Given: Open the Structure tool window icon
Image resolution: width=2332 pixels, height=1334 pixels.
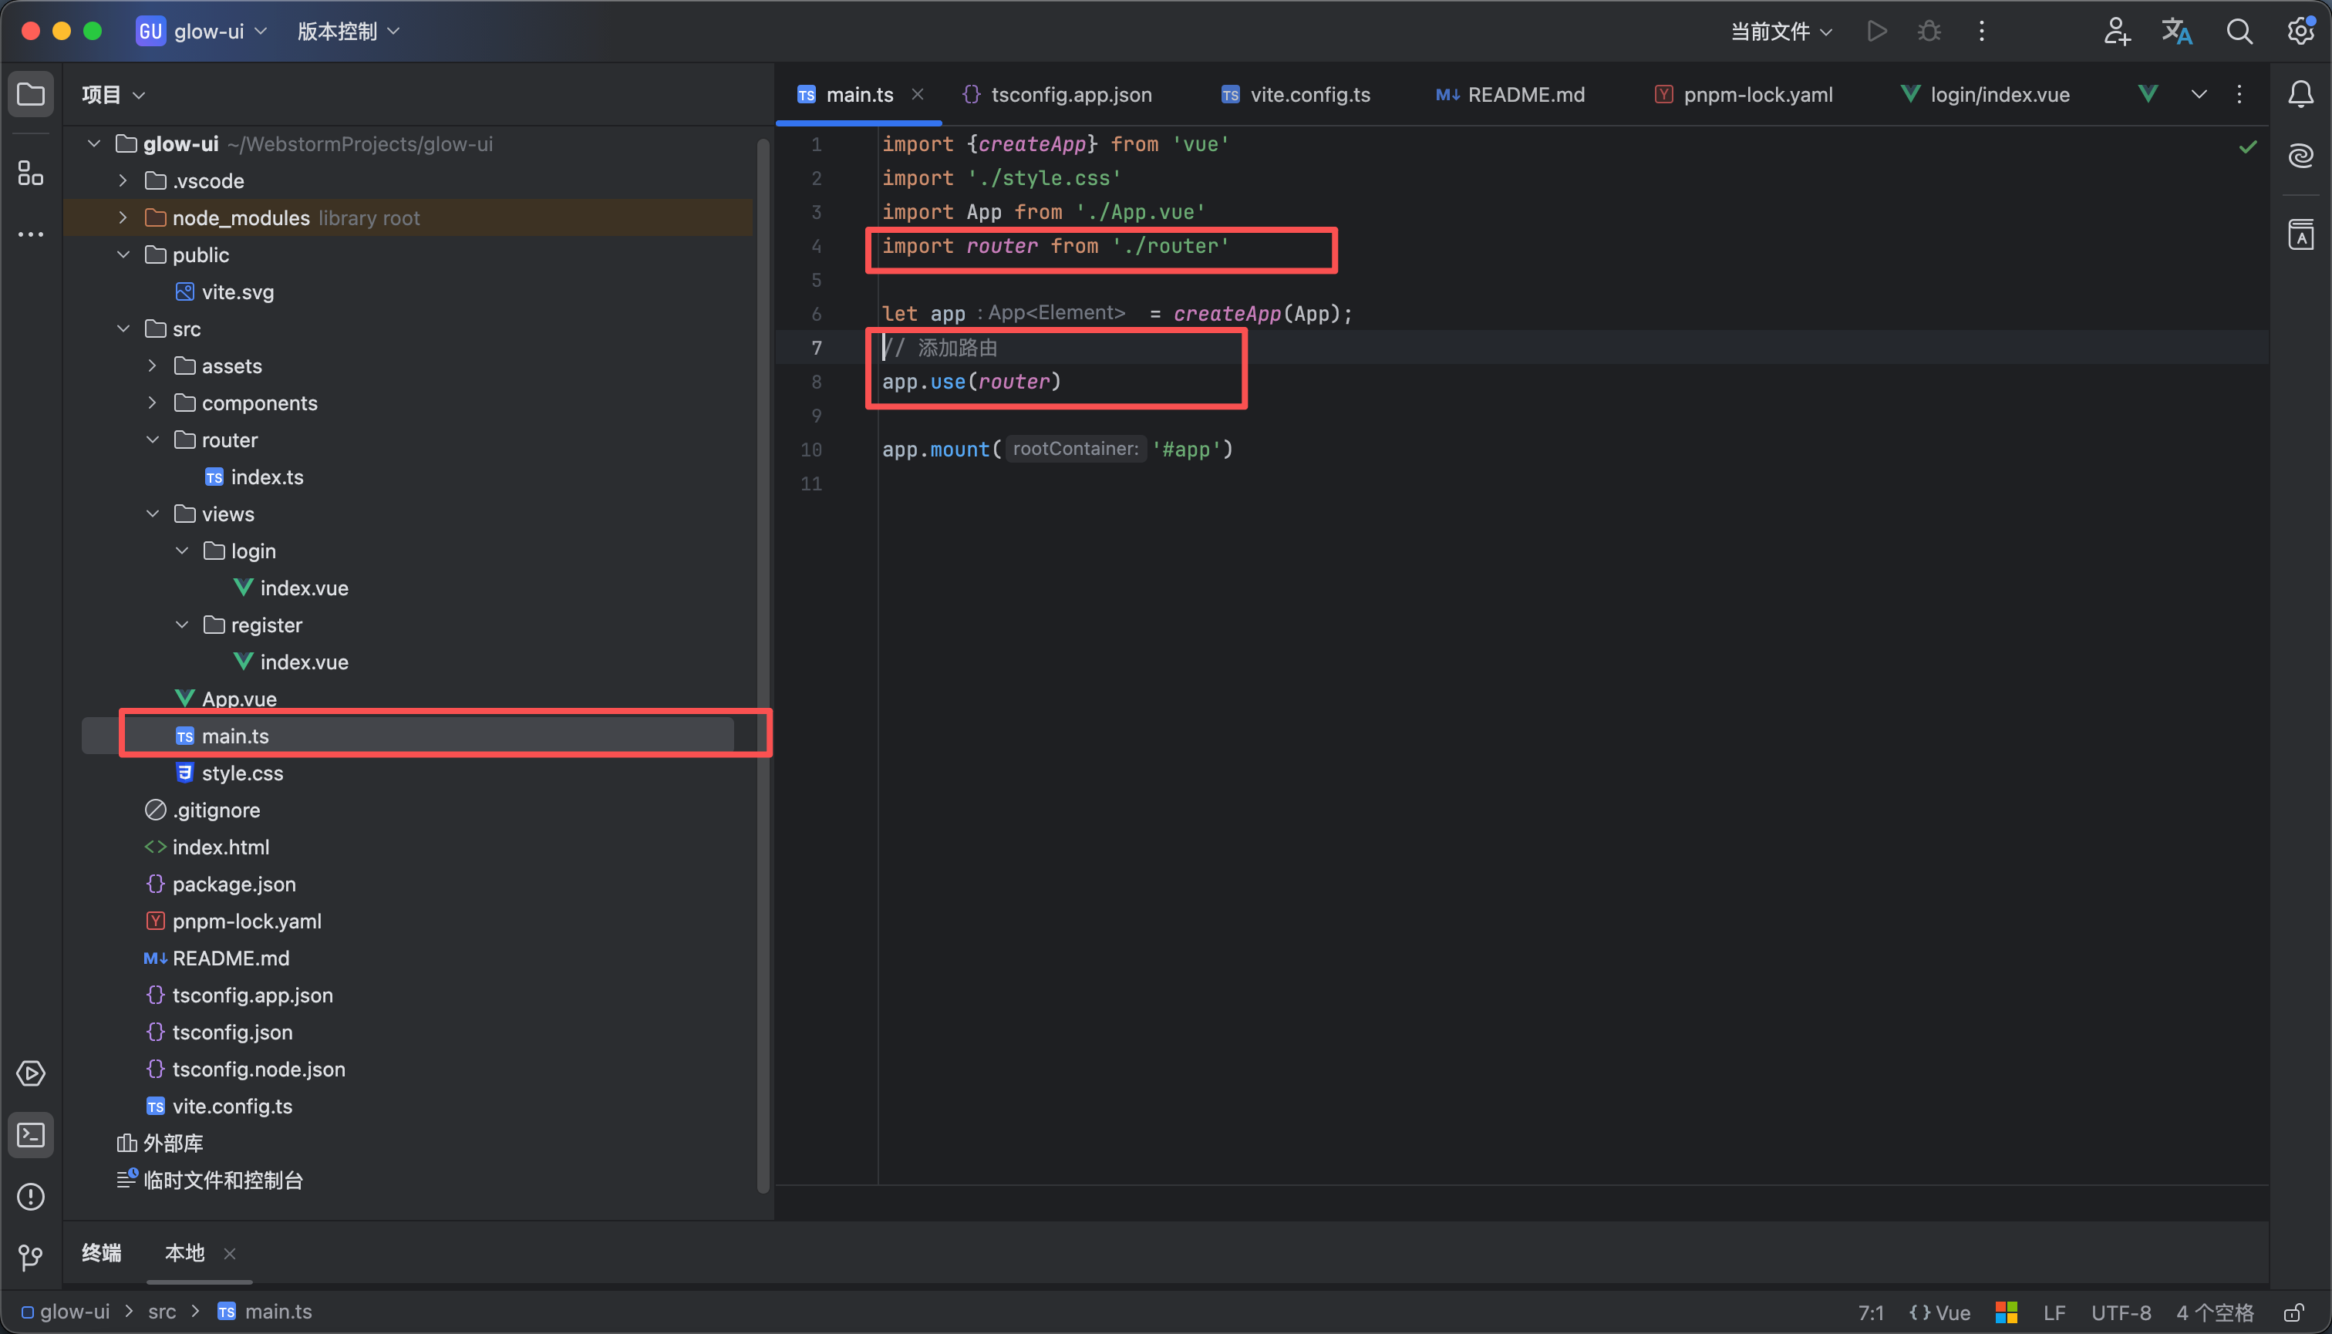Looking at the screenshot, I should tap(30, 172).
